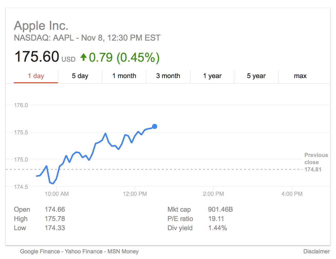Click the Apple Inc. company title
Viewport: 336px width, 259px height.
(x=41, y=25)
